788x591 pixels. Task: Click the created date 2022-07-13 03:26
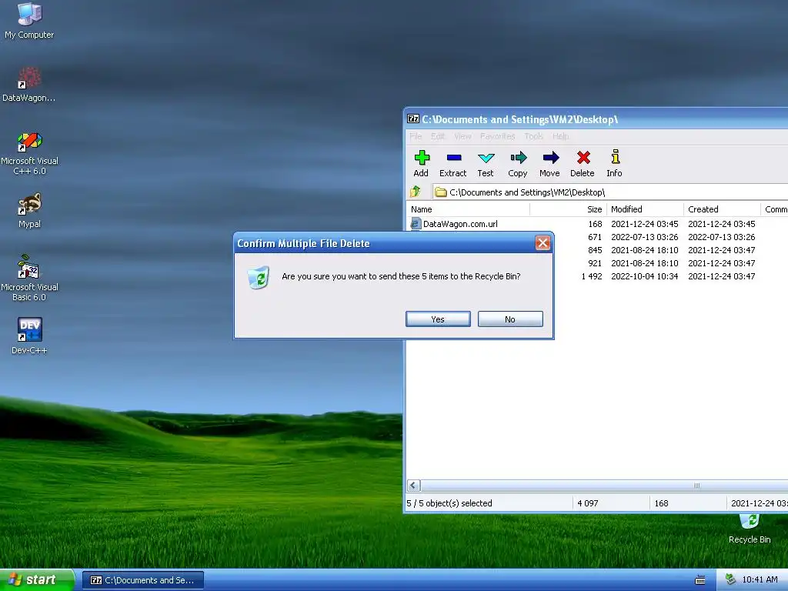[721, 237]
